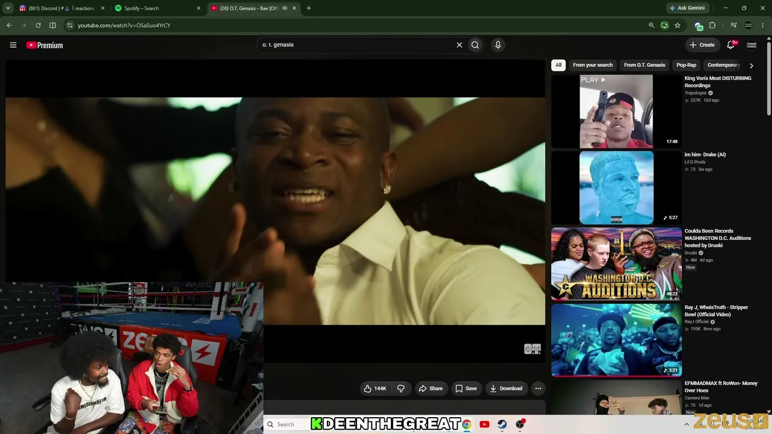This screenshot has width=772, height=434.
Task: Share the current video
Action: click(431, 389)
